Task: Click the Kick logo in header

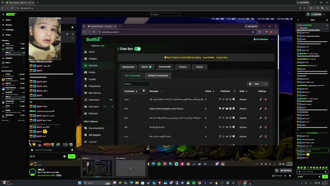Action: 11,14
